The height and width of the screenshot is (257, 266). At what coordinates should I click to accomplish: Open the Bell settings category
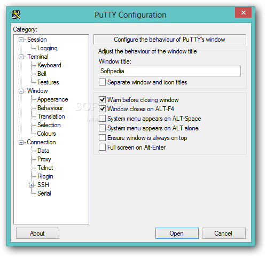[x=42, y=74]
